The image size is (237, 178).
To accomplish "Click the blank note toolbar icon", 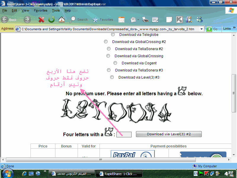I will 169,20.
